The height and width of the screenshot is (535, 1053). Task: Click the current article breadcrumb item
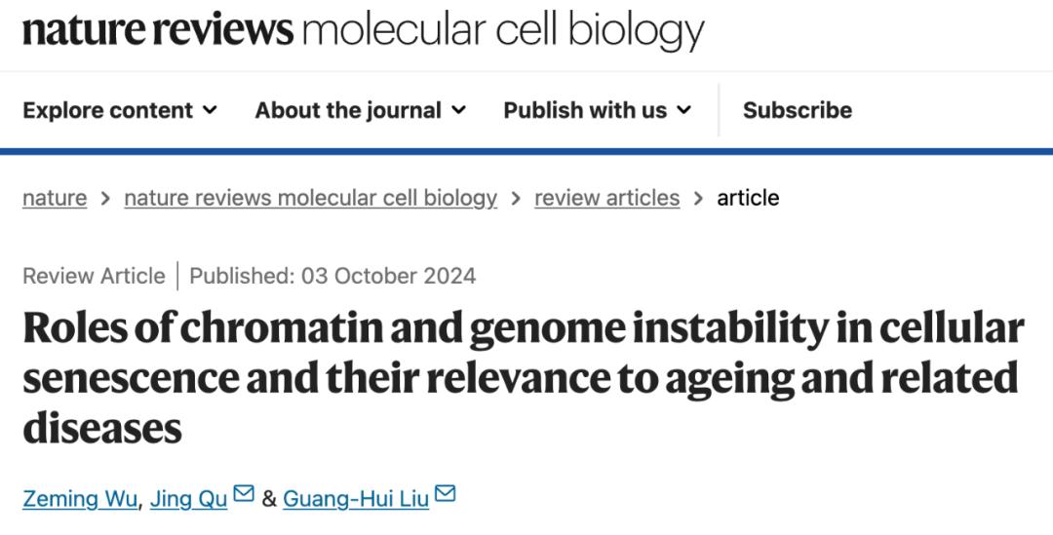tap(748, 198)
